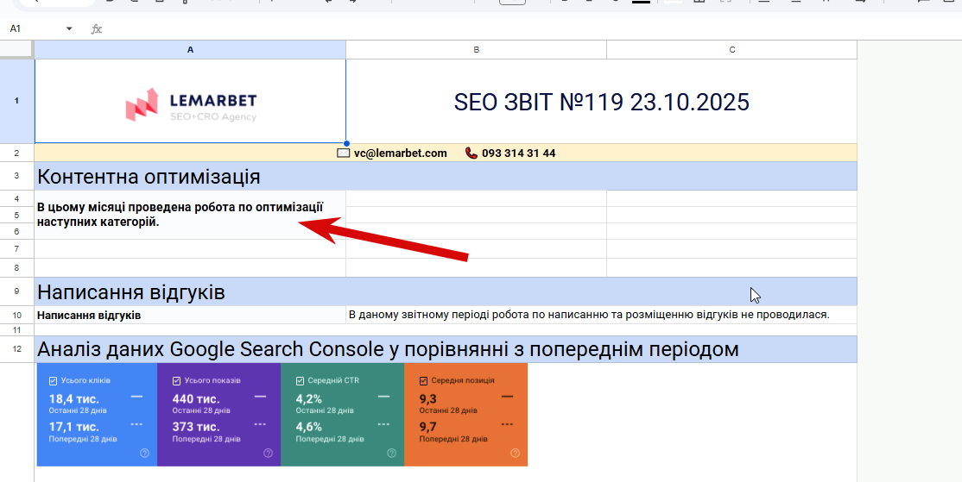Click the help icon on Усього кліків card
Image resolution: width=962 pixels, height=482 pixels.
tap(144, 454)
